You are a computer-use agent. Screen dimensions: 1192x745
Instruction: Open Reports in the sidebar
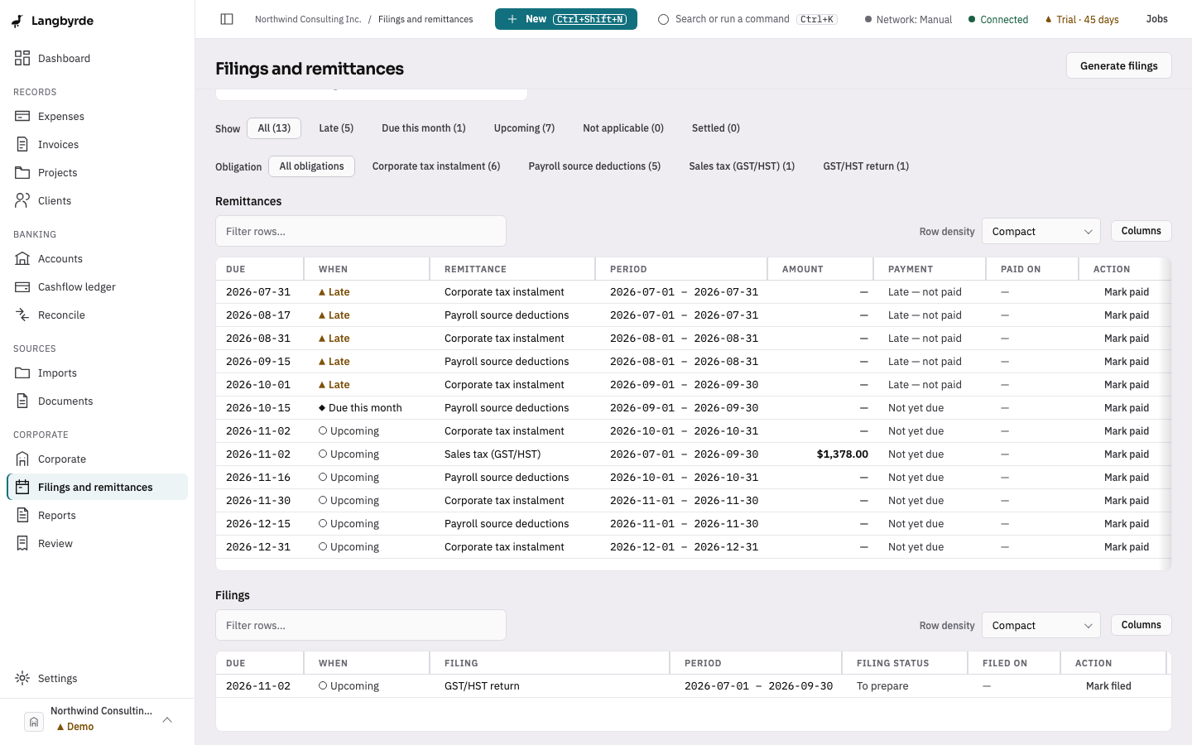98,515
